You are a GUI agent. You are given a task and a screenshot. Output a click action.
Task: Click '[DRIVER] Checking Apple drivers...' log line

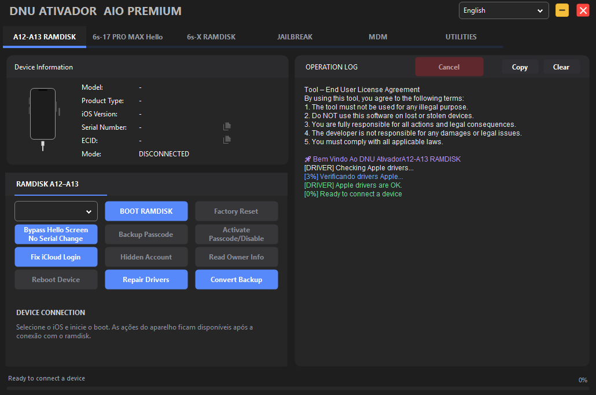[x=359, y=168]
